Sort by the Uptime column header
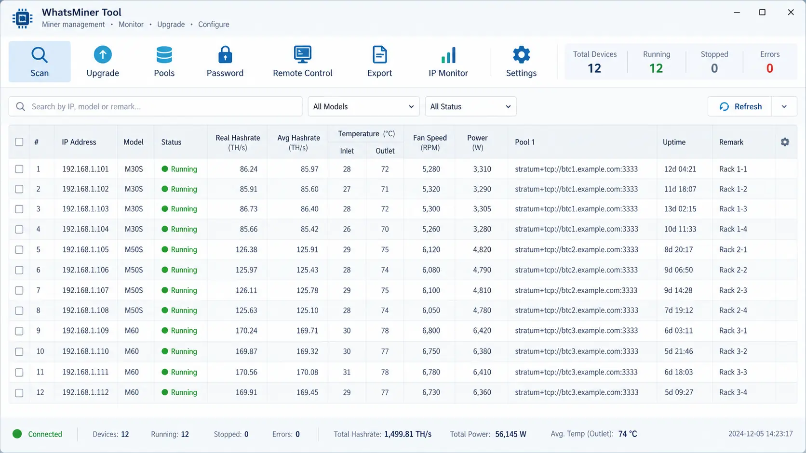Image resolution: width=806 pixels, height=453 pixels. coord(674,142)
